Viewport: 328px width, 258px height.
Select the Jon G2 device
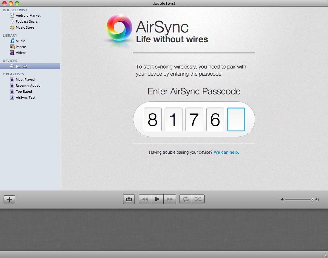point(30,66)
